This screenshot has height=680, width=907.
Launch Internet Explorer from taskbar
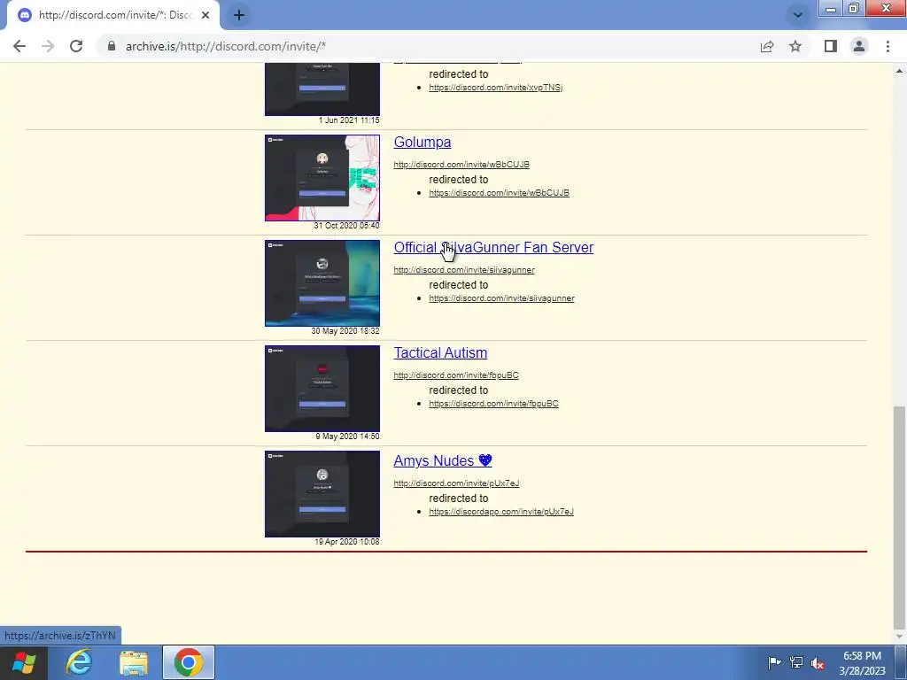[x=79, y=662]
